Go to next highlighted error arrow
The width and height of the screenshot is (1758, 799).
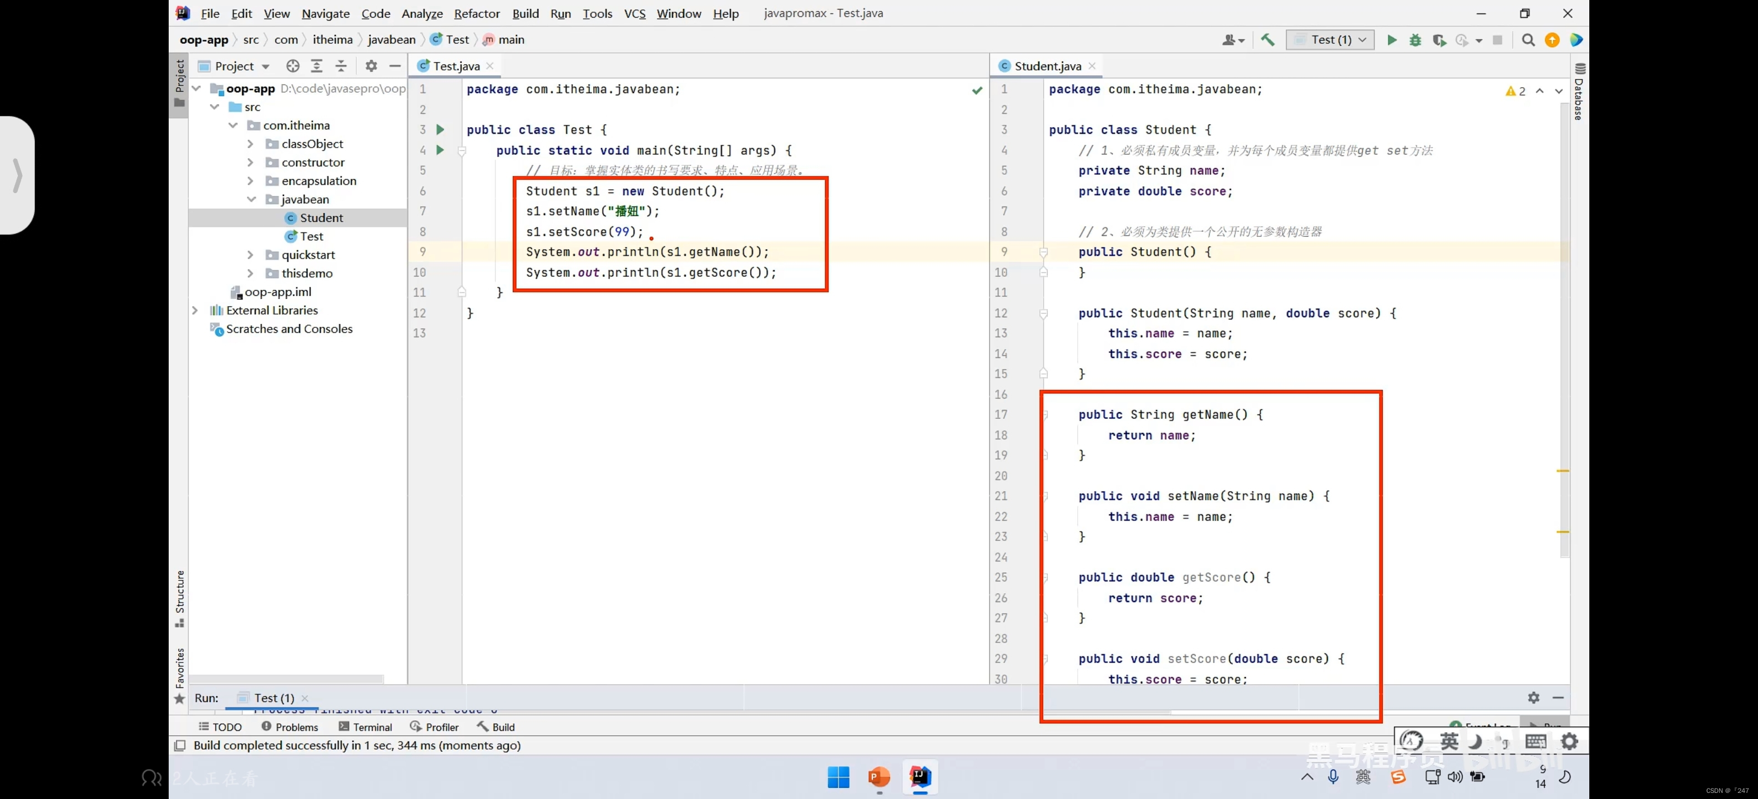click(1559, 91)
